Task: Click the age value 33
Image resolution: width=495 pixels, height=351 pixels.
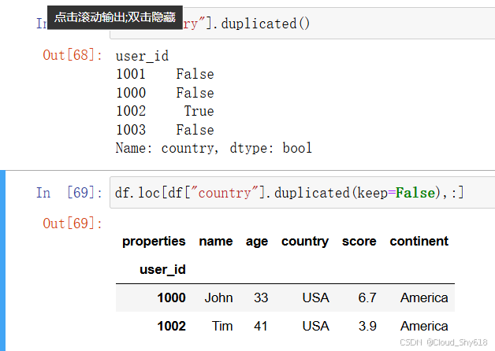Action: tap(261, 297)
